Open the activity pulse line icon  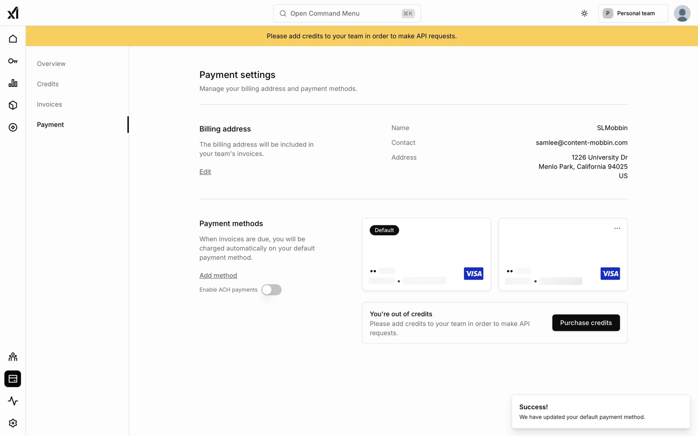coord(13,401)
